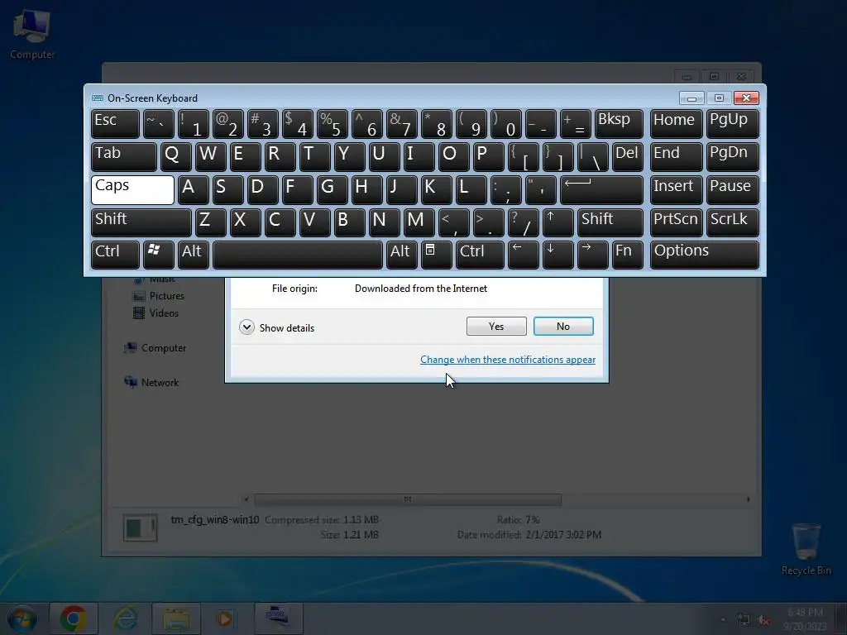Open Windows Media Player from the taskbar
Screen dimensions: 847x635
coord(226,618)
